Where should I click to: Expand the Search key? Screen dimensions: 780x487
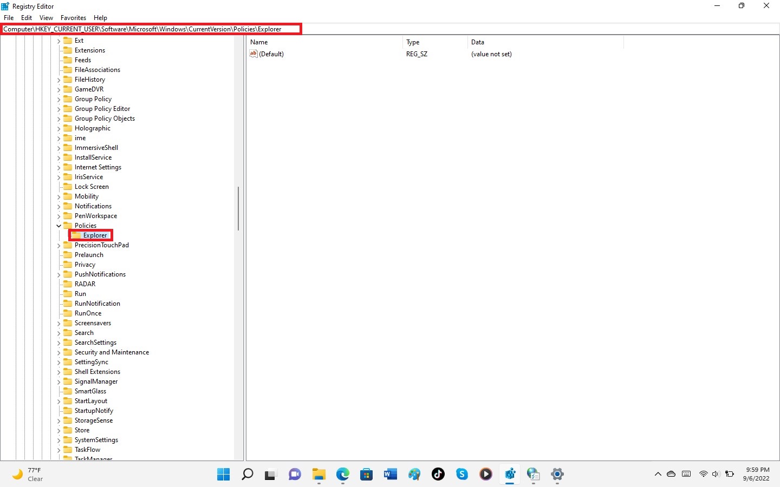click(59, 333)
